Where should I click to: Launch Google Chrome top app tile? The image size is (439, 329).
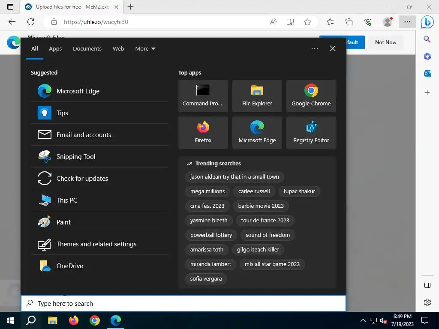311,96
